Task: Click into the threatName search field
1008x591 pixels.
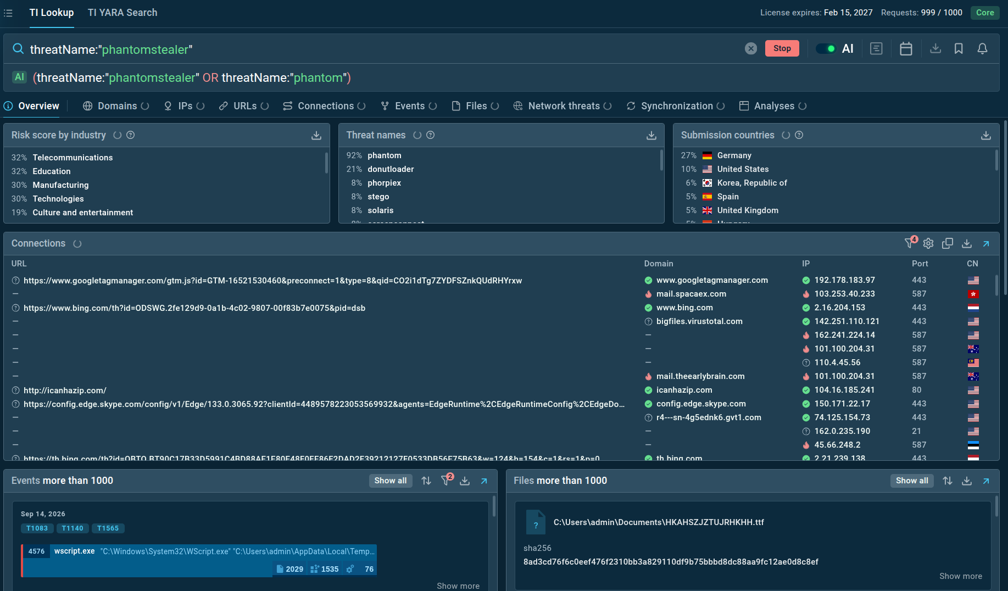Action: (385, 49)
